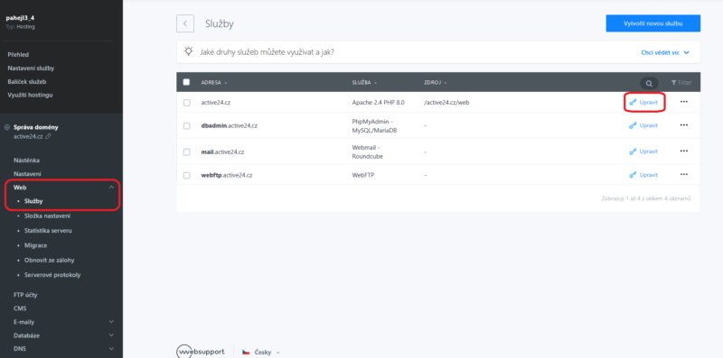Open the three-dot menu for webftp.active24.cz
Image resolution: width=723 pixels, height=358 pixels.
point(684,174)
